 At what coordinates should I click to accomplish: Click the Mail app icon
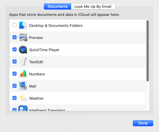point(23,86)
